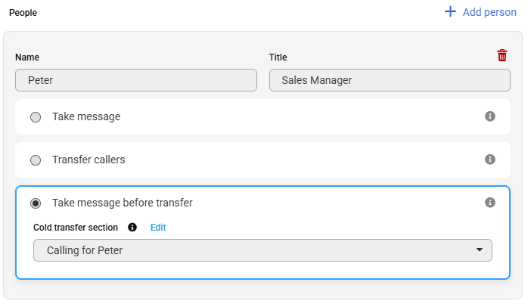Click the Title field with Sales Manager

click(x=390, y=80)
